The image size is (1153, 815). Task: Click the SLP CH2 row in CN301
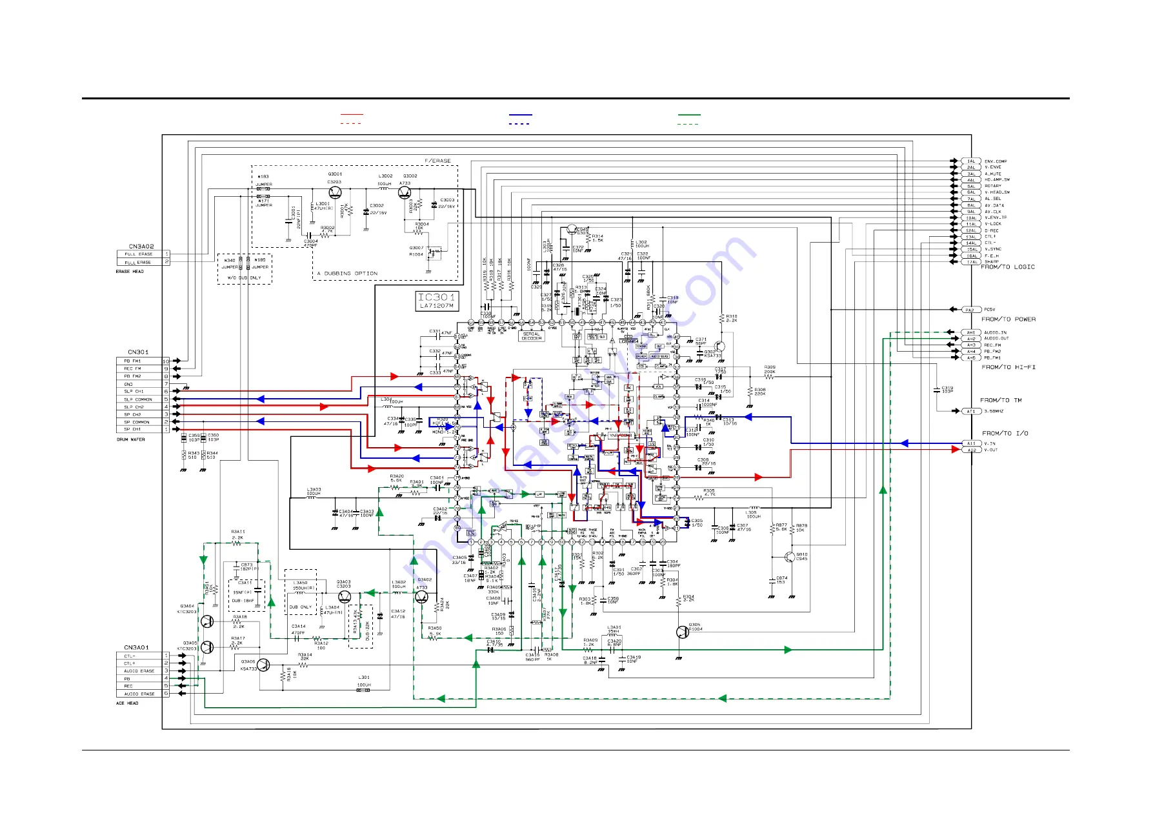[x=143, y=407]
